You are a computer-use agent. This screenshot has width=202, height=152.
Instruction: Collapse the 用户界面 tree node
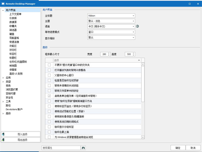(3, 10)
